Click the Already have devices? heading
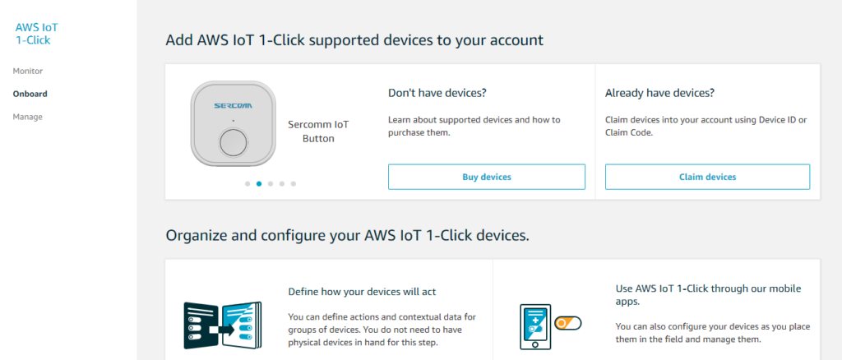The image size is (842, 360). coord(660,93)
